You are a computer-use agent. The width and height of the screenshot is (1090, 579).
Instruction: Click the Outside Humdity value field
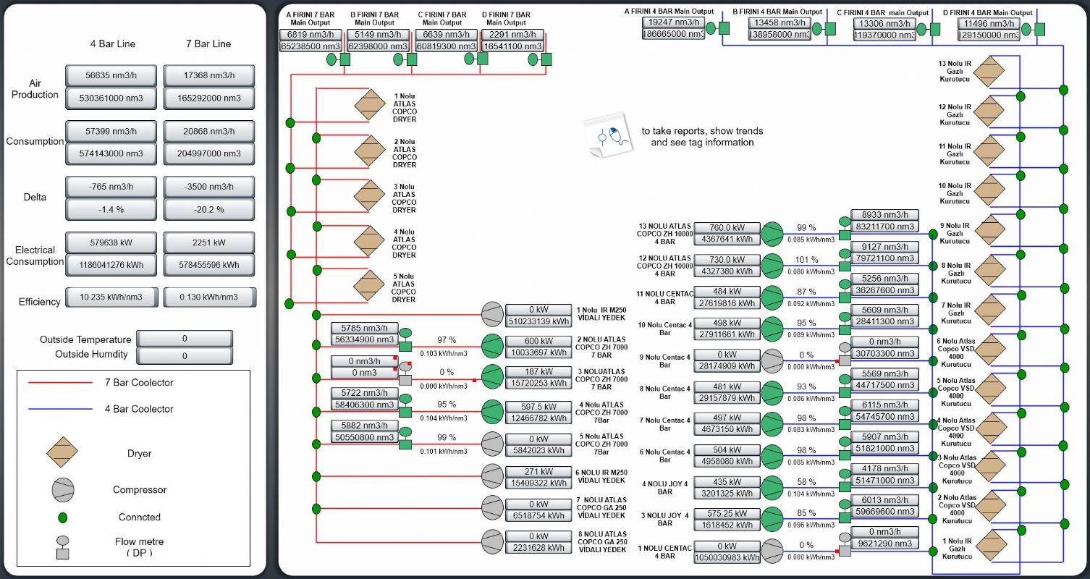point(185,356)
